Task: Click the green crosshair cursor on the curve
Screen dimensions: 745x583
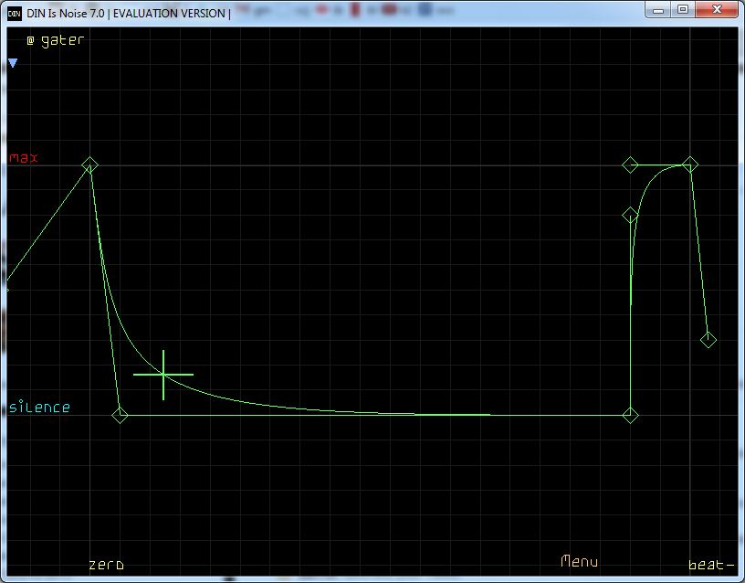Action: click(163, 375)
